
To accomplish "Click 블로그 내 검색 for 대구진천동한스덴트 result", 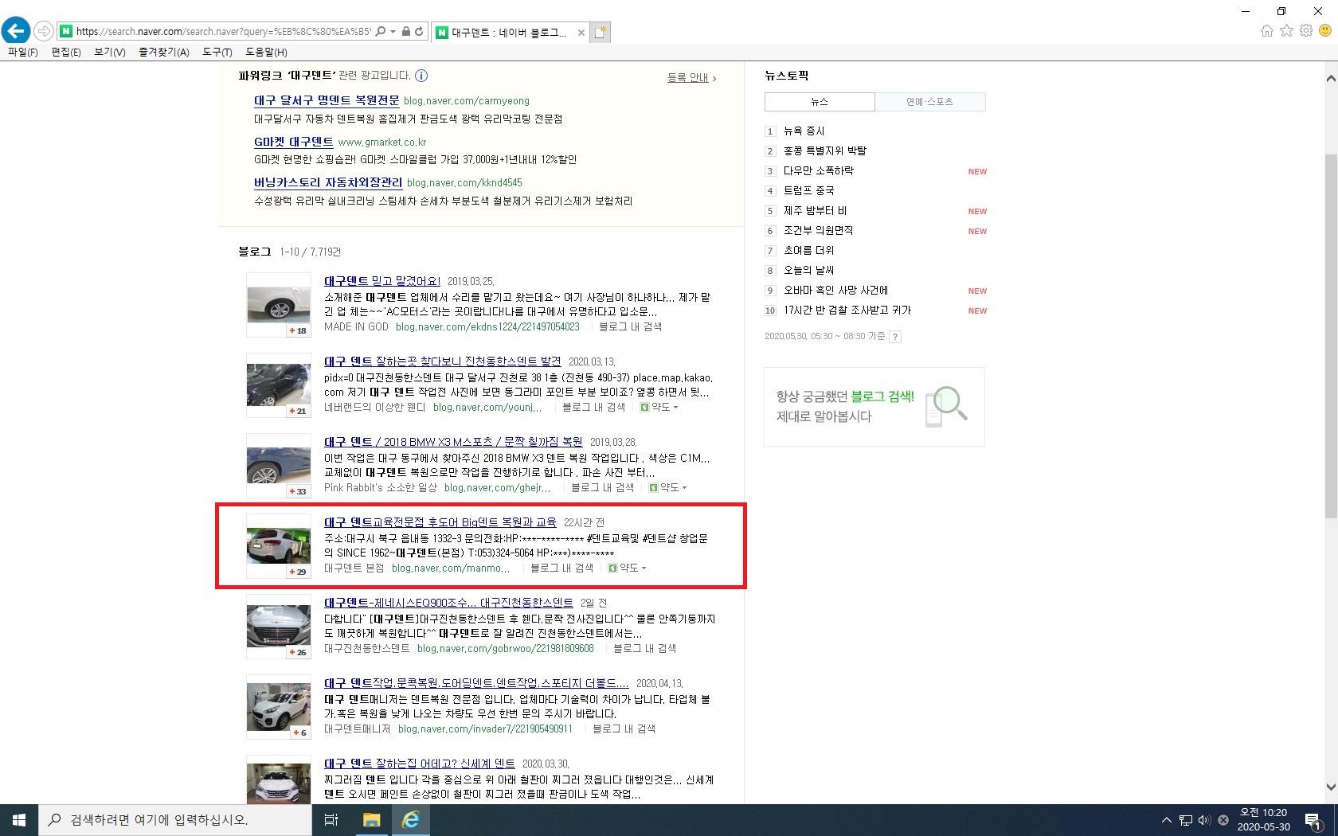I will pyautogui.click(x=644, y=649).
